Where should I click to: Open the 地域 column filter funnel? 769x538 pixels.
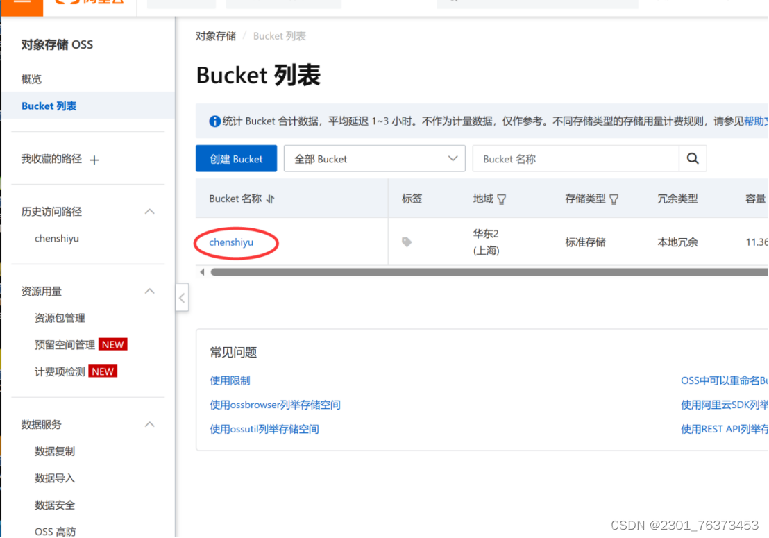tap(500, 199)
